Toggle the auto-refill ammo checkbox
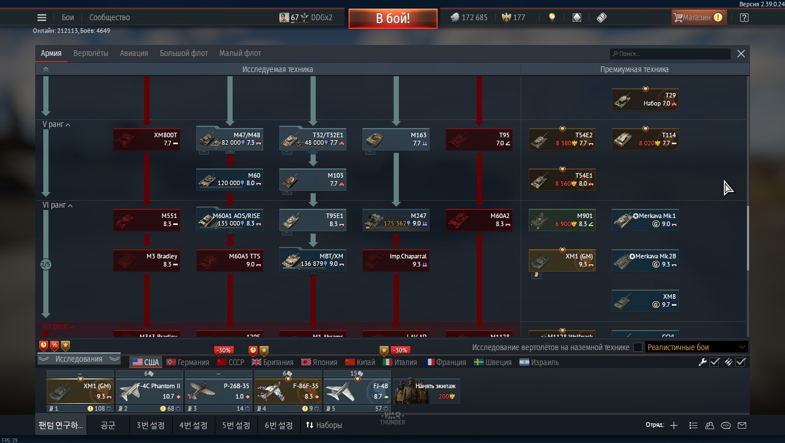Screen dimensions: 785x443 [741, 362]
